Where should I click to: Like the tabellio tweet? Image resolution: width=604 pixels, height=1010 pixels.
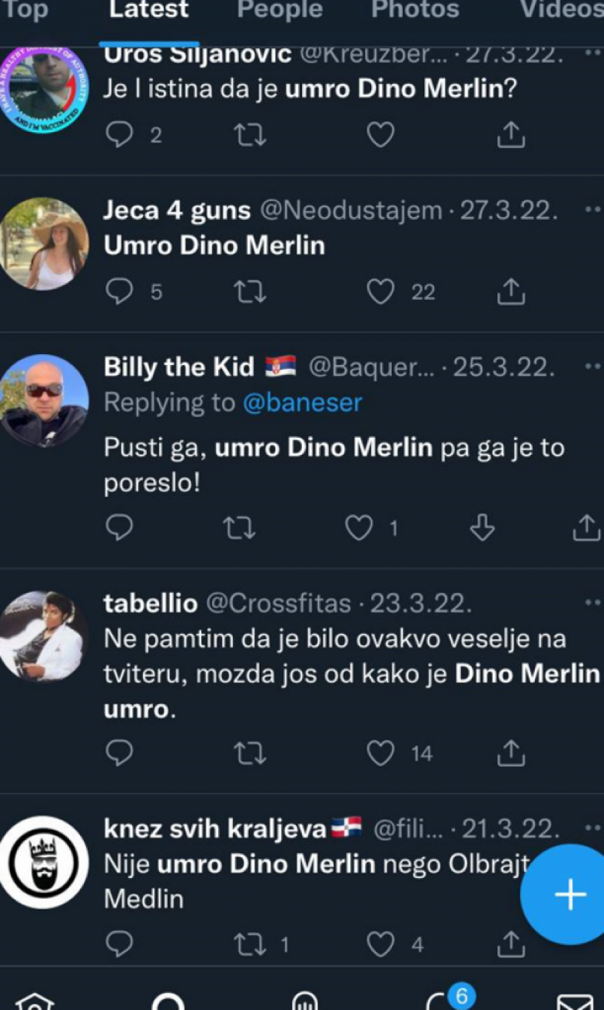(x=381, y=754)
